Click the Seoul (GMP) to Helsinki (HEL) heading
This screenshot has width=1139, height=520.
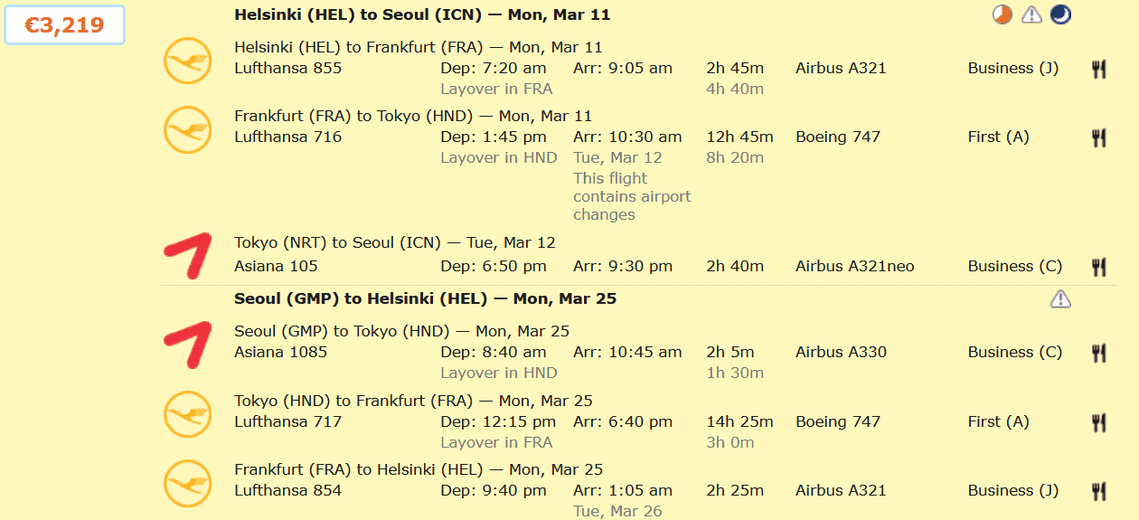(x=425, y=298)
